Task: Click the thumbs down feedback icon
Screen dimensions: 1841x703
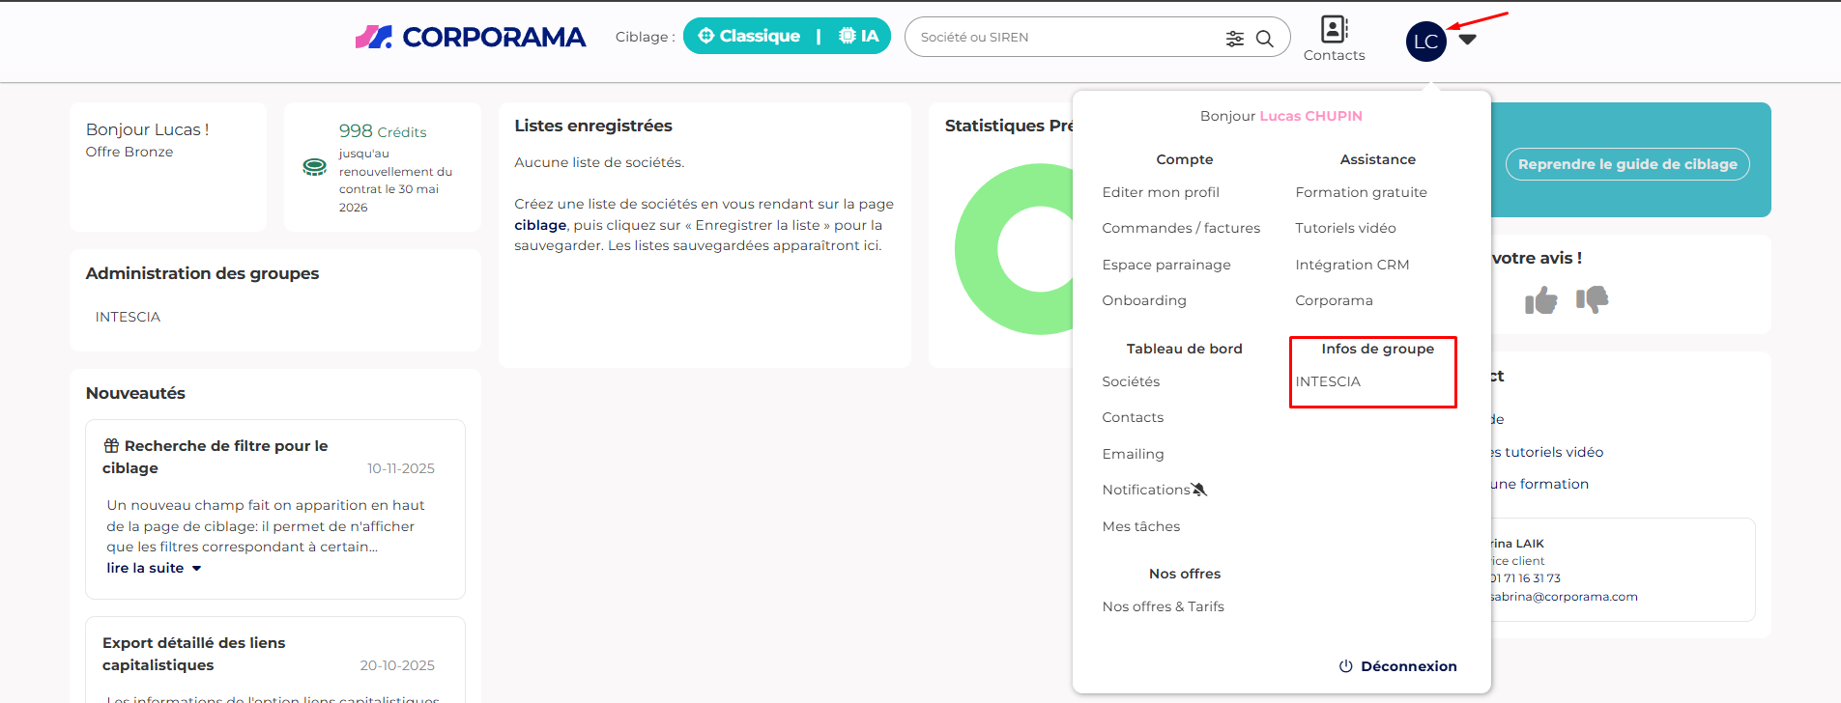Action: (1592, 299)
